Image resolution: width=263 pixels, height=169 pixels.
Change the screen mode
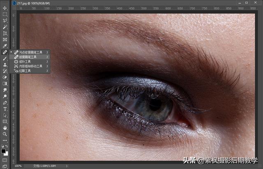click(5, 166)
